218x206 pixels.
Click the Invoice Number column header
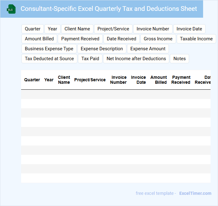(119, 80)
